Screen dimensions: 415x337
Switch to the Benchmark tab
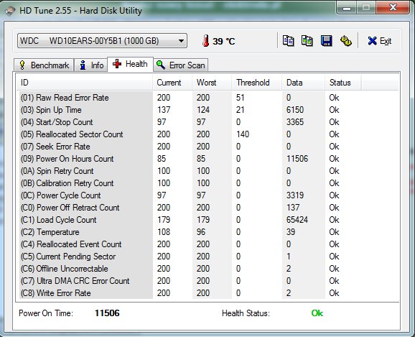click(44, 65)
